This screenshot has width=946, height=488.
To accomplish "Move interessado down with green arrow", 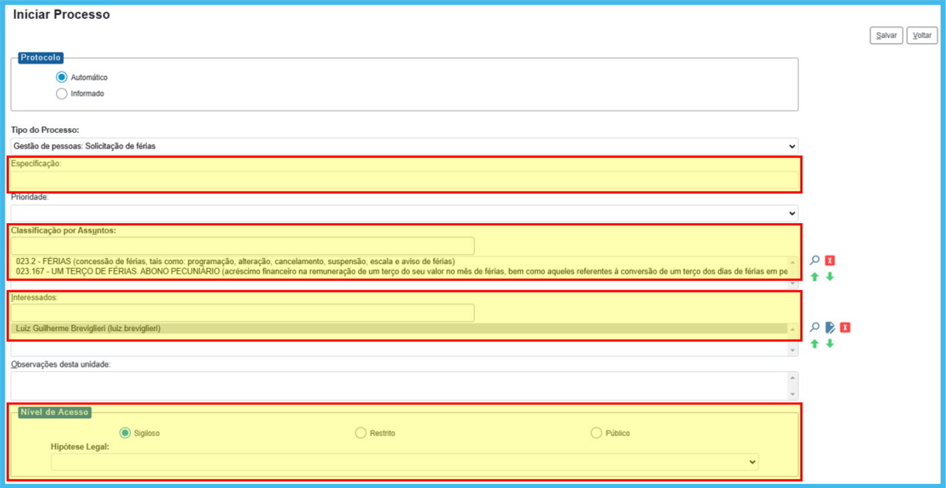I will (x=830, y=344).
